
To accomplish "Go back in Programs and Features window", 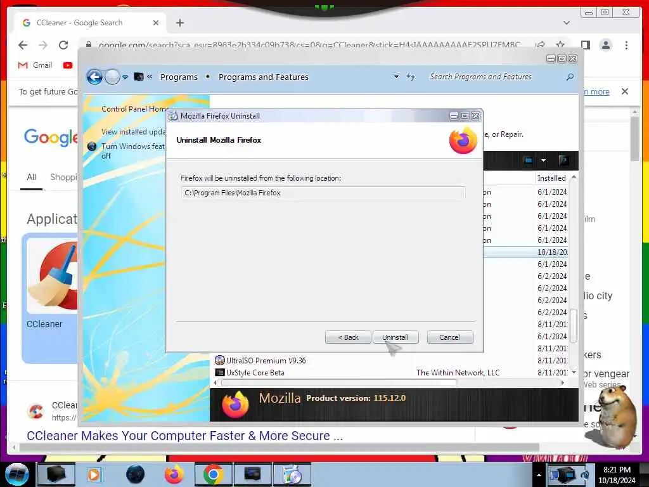I will pyautogui.click(x=94, y=77).
